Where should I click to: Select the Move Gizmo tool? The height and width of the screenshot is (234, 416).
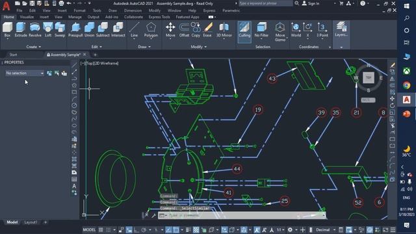[x=280, y=32]
